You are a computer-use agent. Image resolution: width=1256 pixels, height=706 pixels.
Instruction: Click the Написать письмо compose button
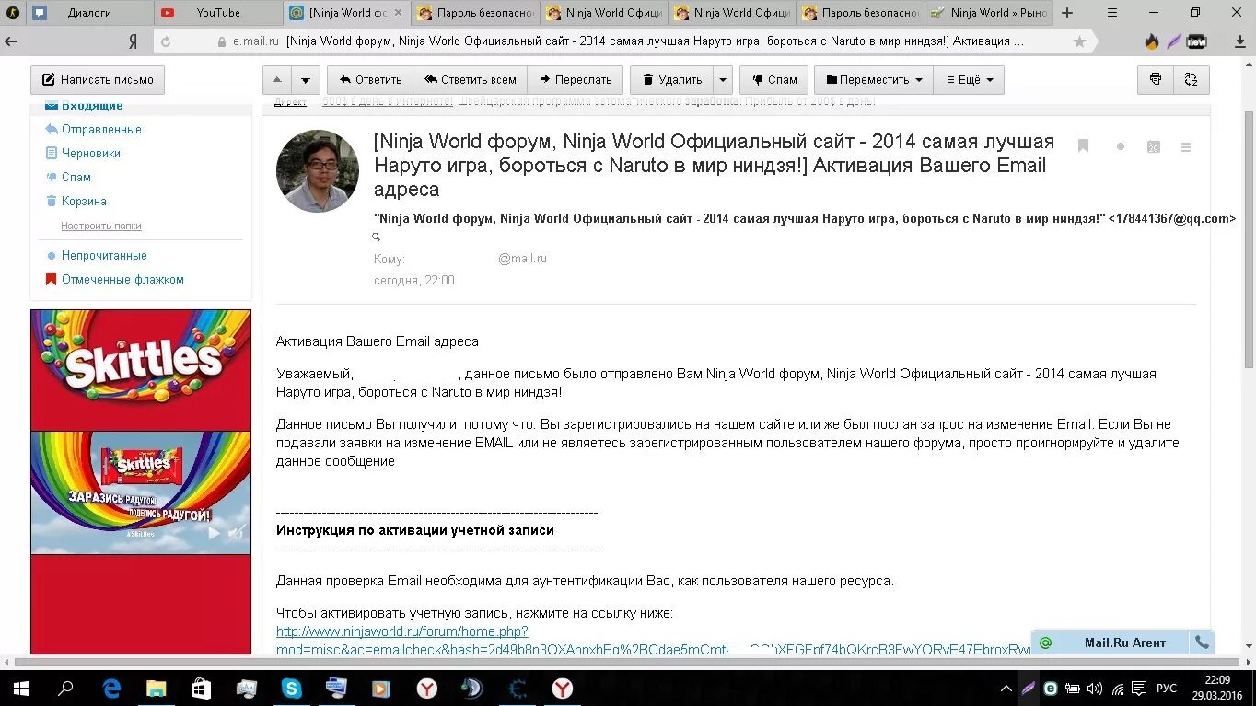point(98,80)
